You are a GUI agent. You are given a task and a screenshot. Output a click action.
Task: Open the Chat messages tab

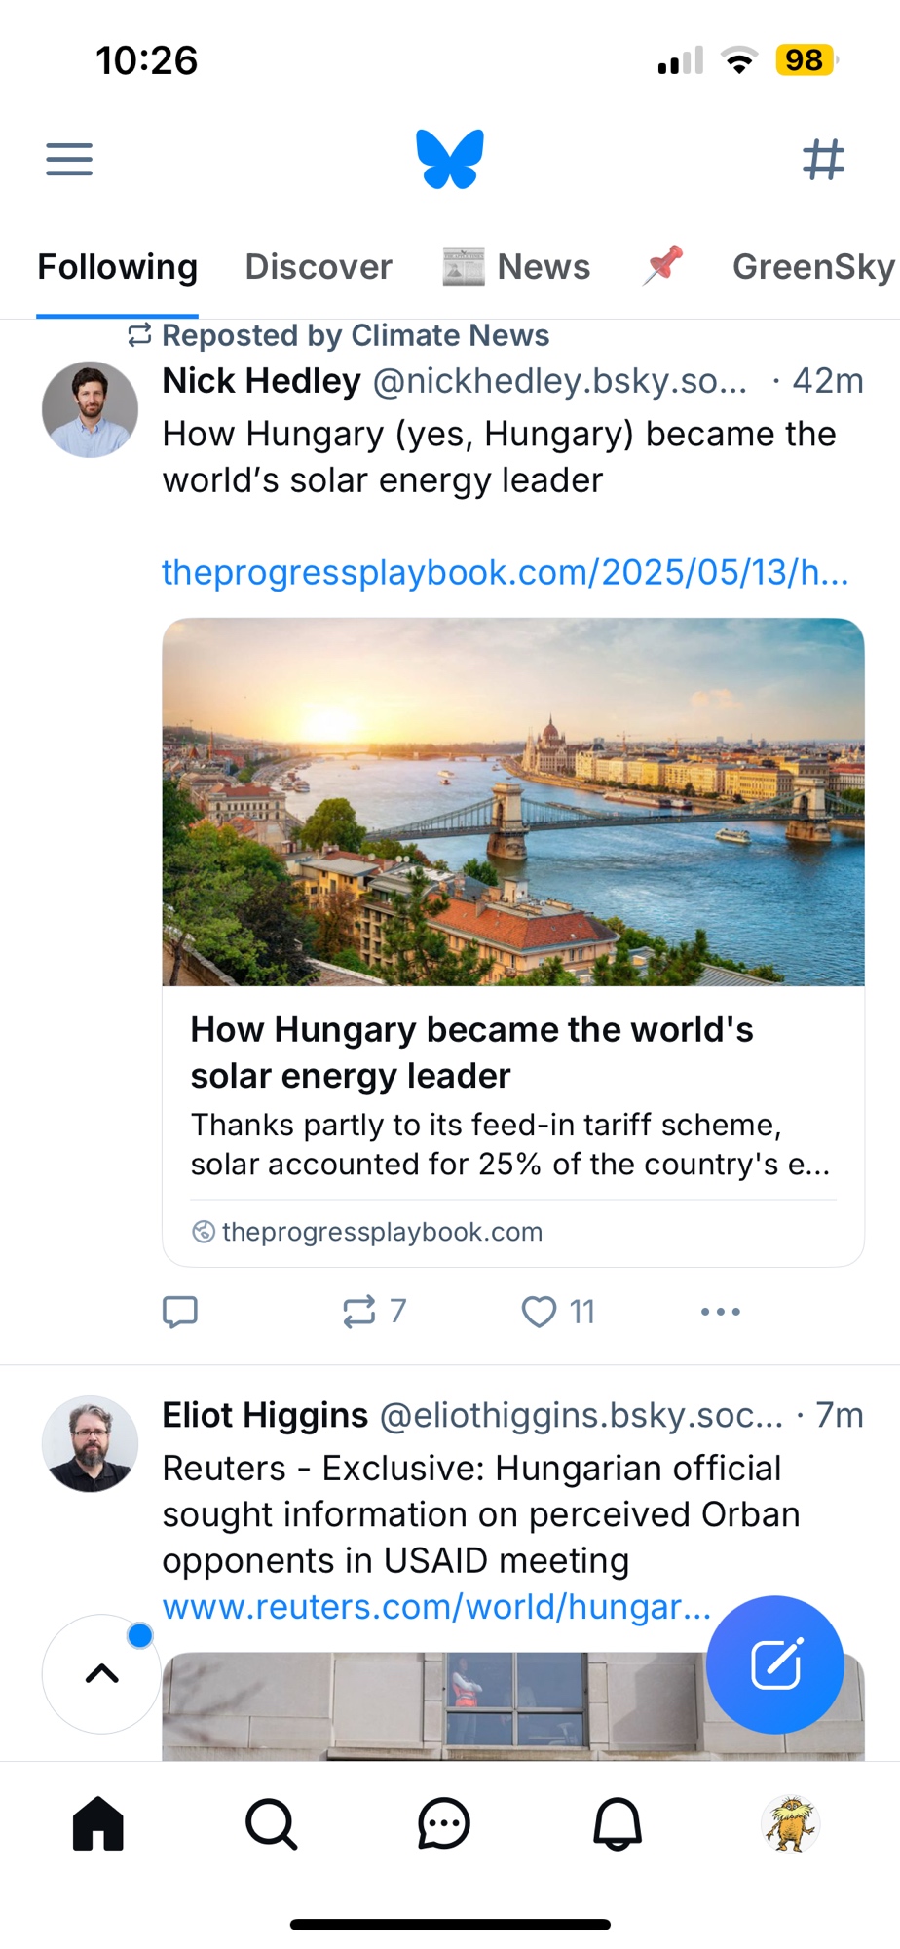[x=444, y=1823]
